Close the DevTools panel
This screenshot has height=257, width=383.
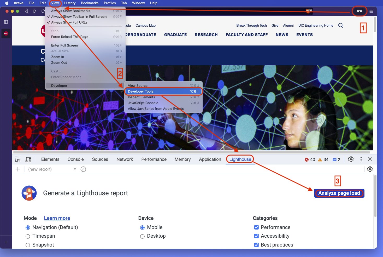pyautogui.click(x=370, y=159)
